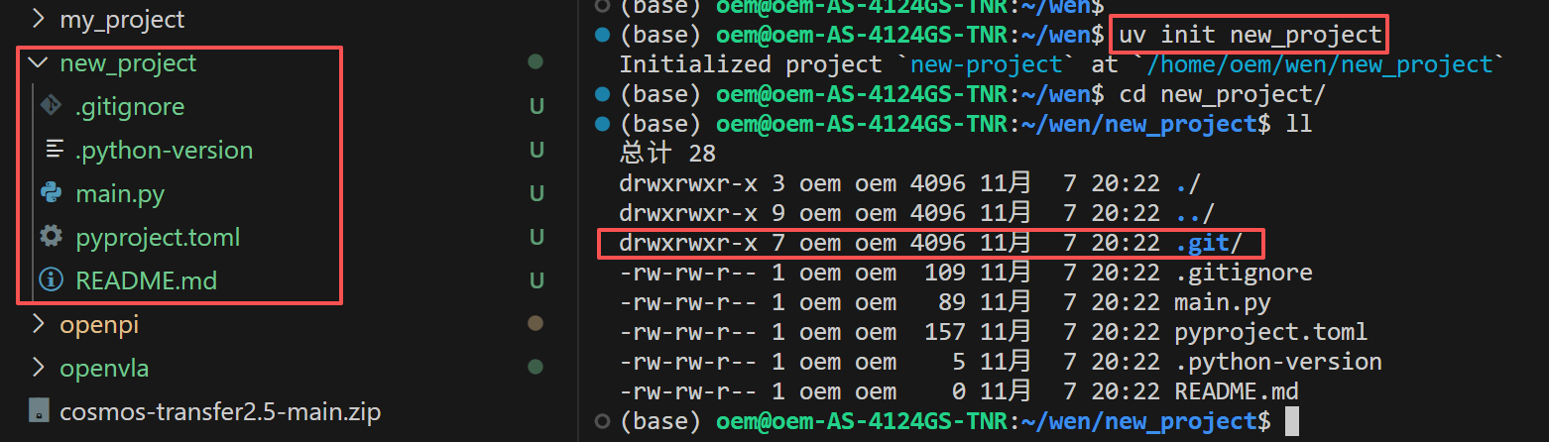This screenshot has width=1549, height=442.
Task: Click the info icon beside README.md
Action: [x=51, y=280]
